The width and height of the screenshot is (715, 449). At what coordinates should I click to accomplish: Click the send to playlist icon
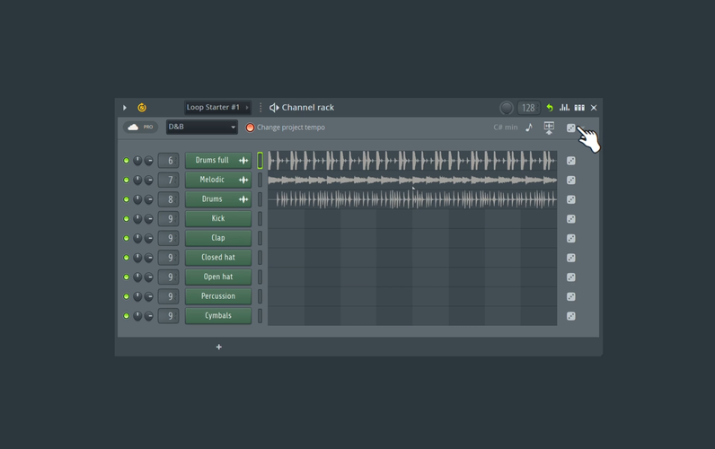pos(549,128)
